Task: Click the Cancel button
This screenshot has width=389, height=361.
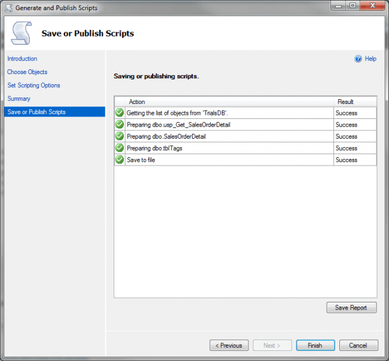Action: pos(358,345)
